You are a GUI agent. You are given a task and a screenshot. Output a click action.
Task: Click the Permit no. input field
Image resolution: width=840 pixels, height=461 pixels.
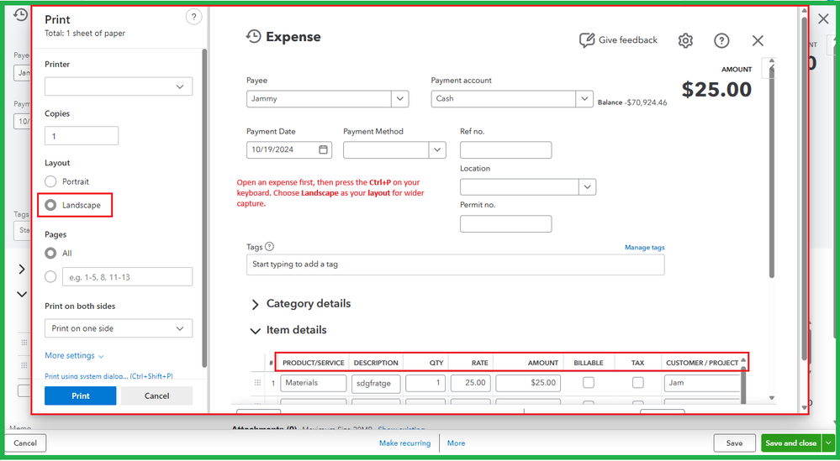[x=505, y=223]
